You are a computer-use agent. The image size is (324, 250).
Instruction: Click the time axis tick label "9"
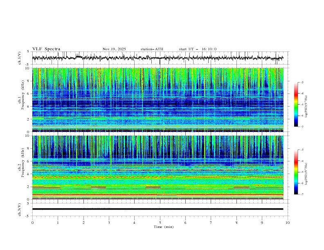coord(262,223)
